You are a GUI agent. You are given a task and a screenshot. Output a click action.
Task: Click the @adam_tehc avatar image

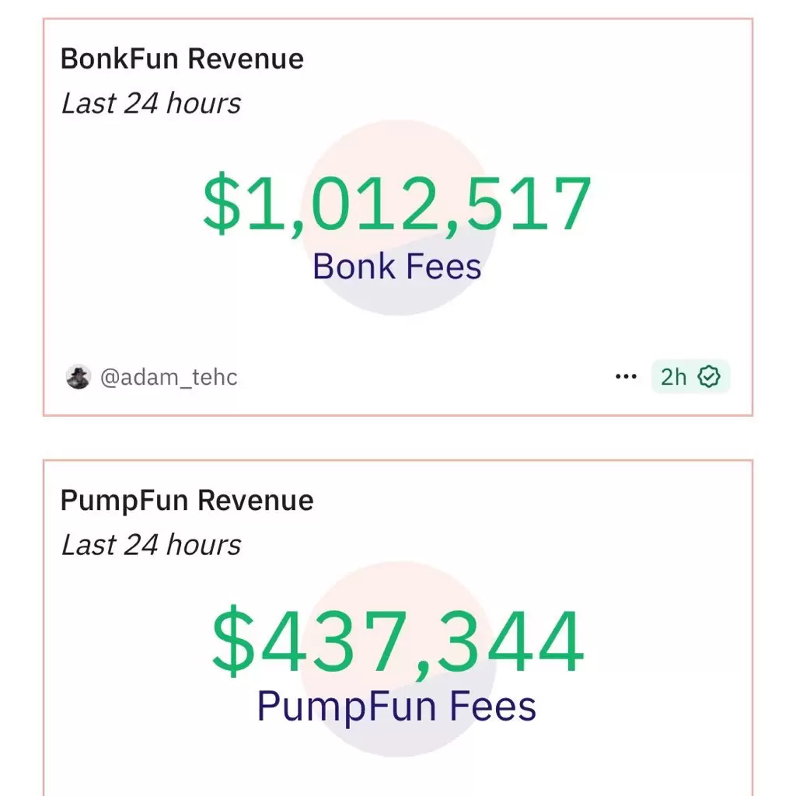(x=79, y=377)
